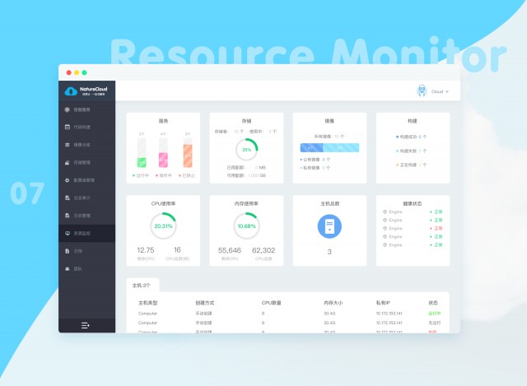The height and width of the screenshot is (386, 527).
Task: Click the blue server icon in 主机总数
Action: (x=329, y=226)
